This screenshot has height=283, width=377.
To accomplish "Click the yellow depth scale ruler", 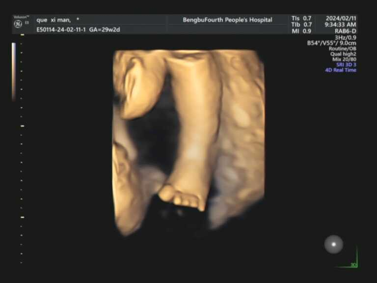I will click(22, 147).
